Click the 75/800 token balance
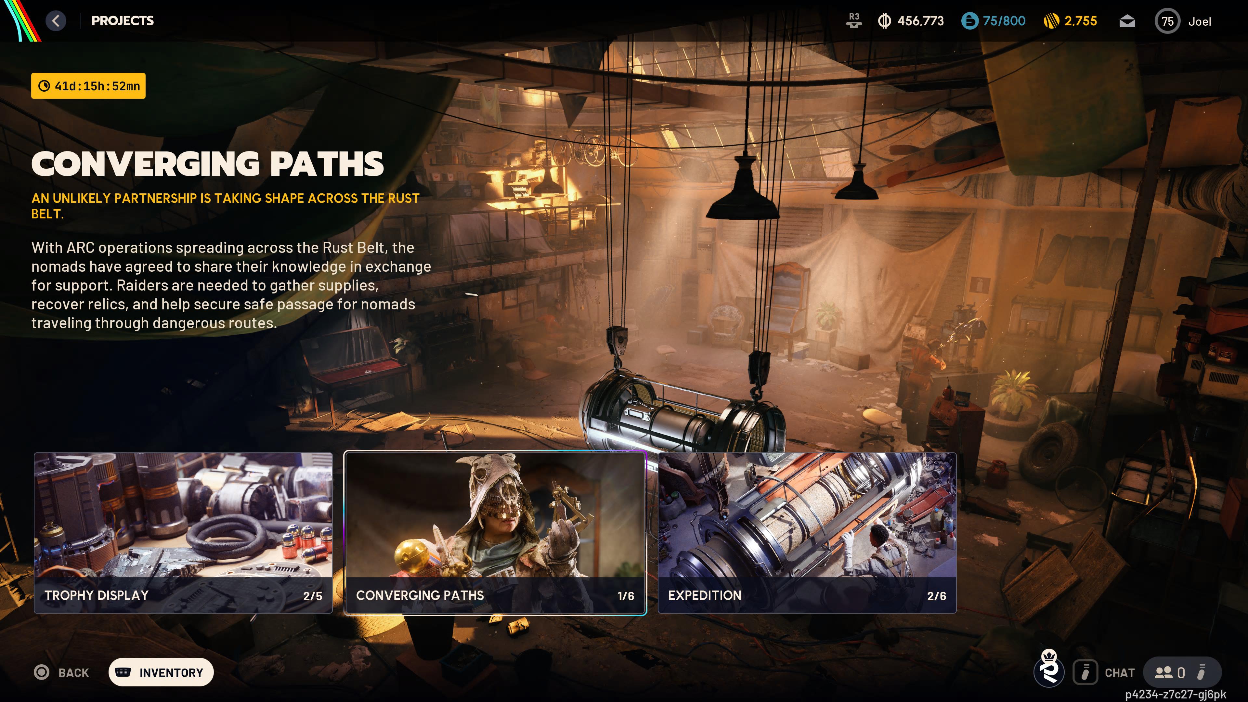The width and height of the screenshot is (1248, 702). click(x=1004, y=21)
